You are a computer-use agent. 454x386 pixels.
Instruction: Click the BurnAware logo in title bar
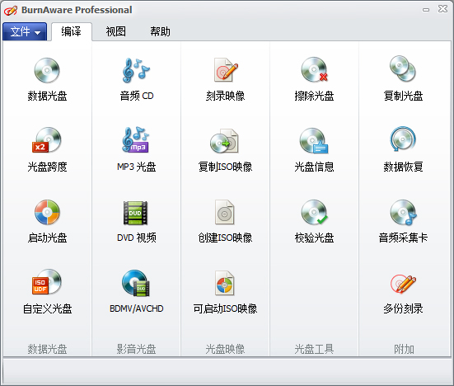point(11,10)
